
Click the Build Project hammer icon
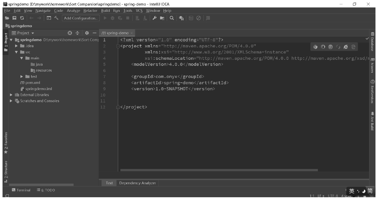[x=56, y=18]
